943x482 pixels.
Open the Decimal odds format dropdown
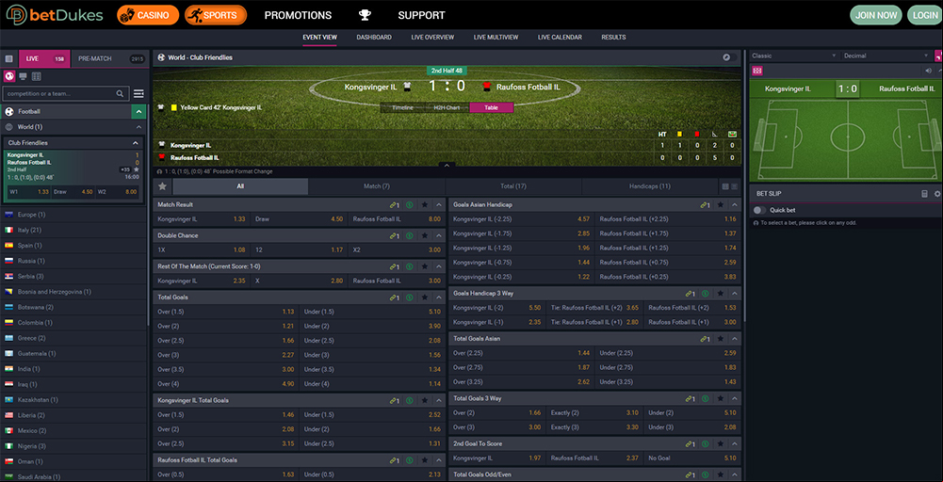click(886, 56)
